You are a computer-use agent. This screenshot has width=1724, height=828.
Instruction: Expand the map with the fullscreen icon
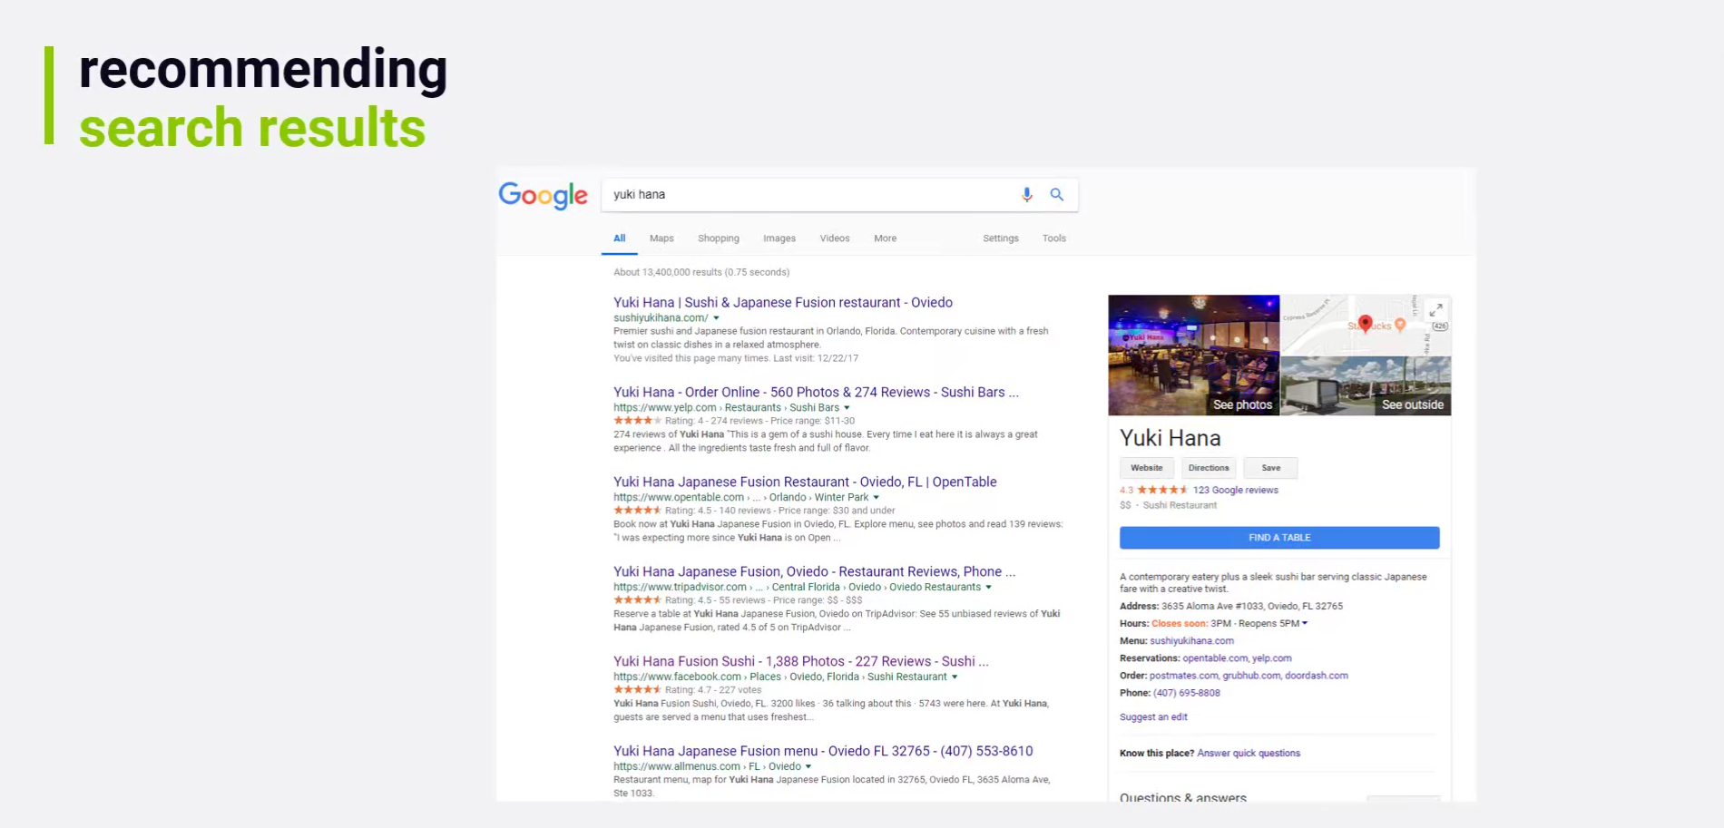pyautogui.click(x=1435, y=310)
